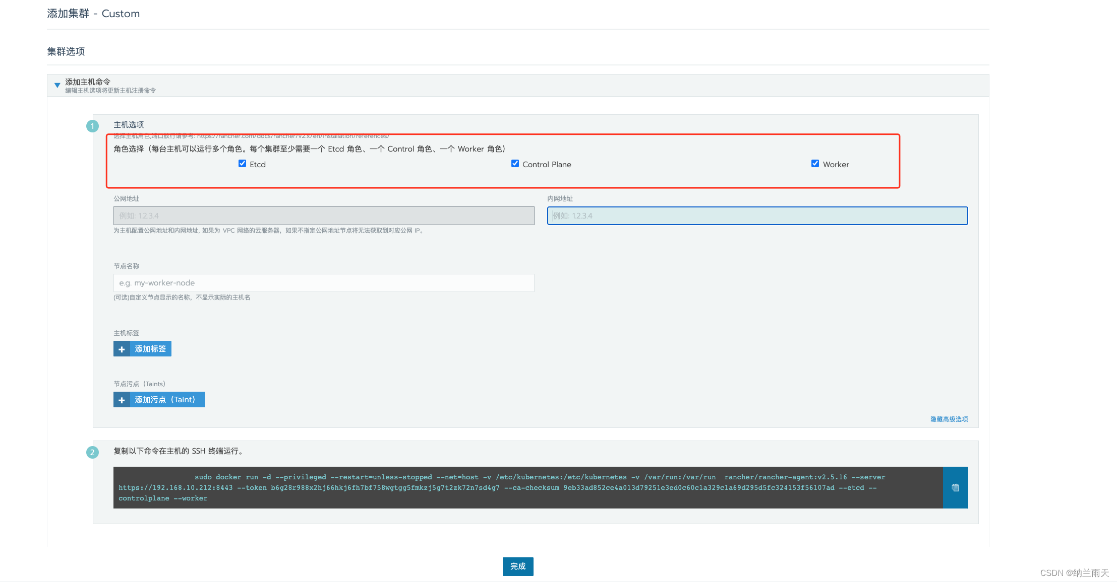This screenshot has width=1117, height=582.
Task: Click the 主机选项 heading text
Action: (129, 125)
